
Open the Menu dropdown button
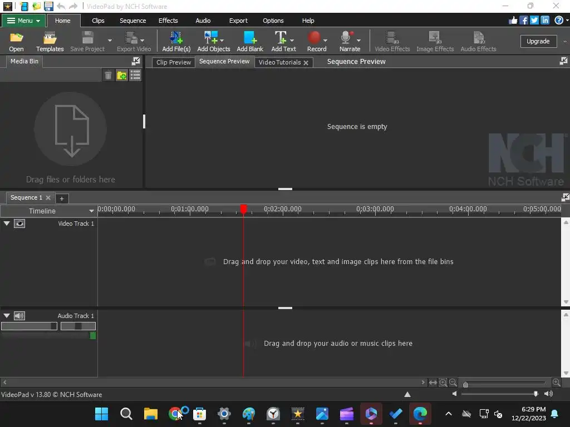pyautogui.click(x=23, y=21)
